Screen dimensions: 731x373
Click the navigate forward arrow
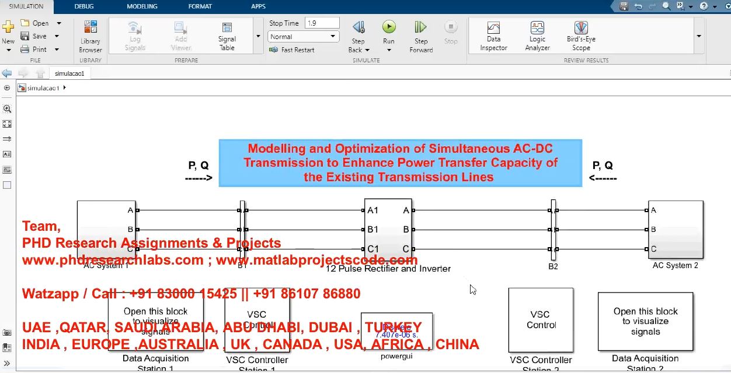23,73
